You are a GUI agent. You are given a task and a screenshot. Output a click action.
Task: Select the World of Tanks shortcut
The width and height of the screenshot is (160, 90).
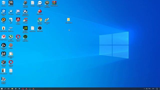click(25, 3)
